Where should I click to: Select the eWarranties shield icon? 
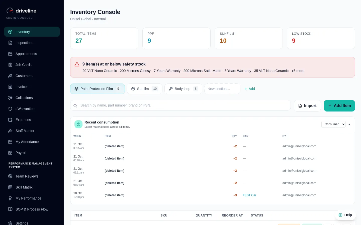10,109
